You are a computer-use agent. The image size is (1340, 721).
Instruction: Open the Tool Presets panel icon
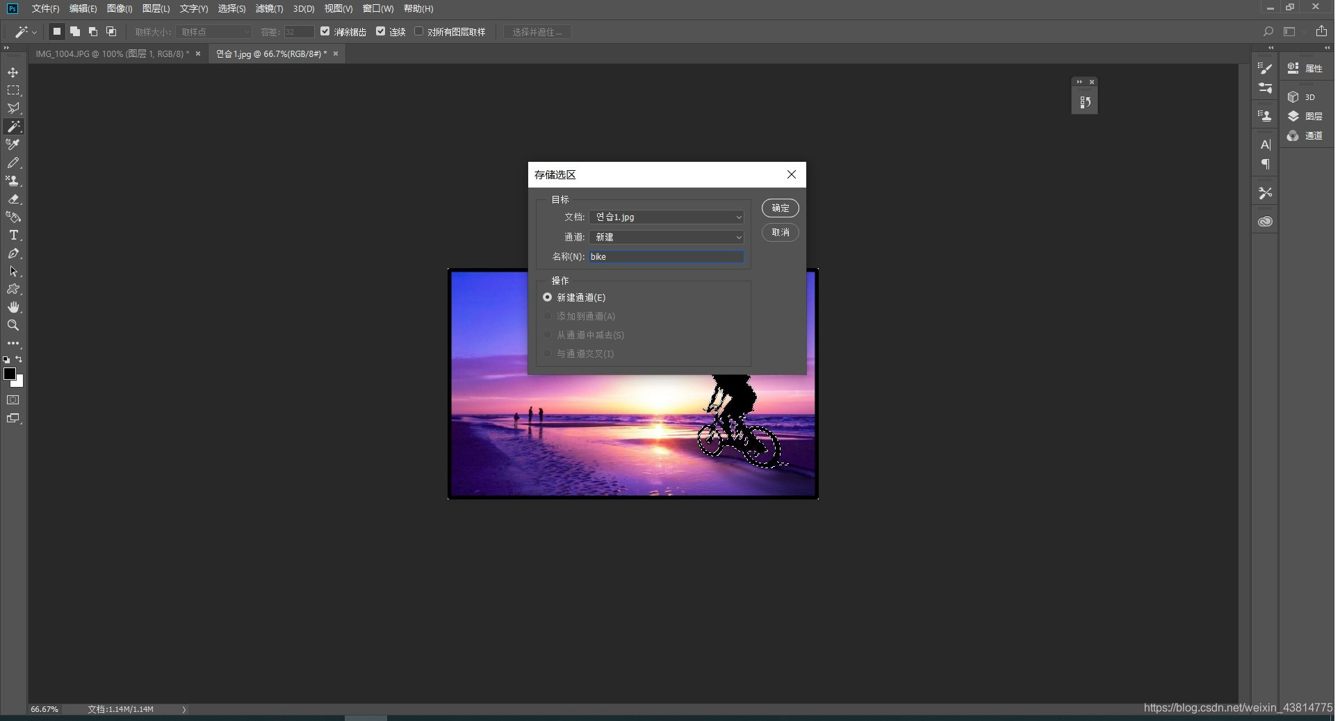1265,192
